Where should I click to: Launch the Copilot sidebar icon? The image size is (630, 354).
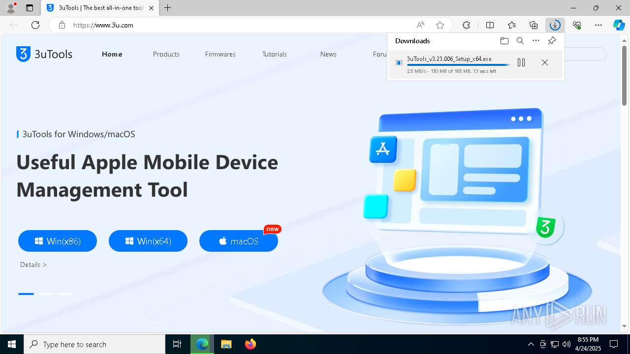click(x=619, y=25)
